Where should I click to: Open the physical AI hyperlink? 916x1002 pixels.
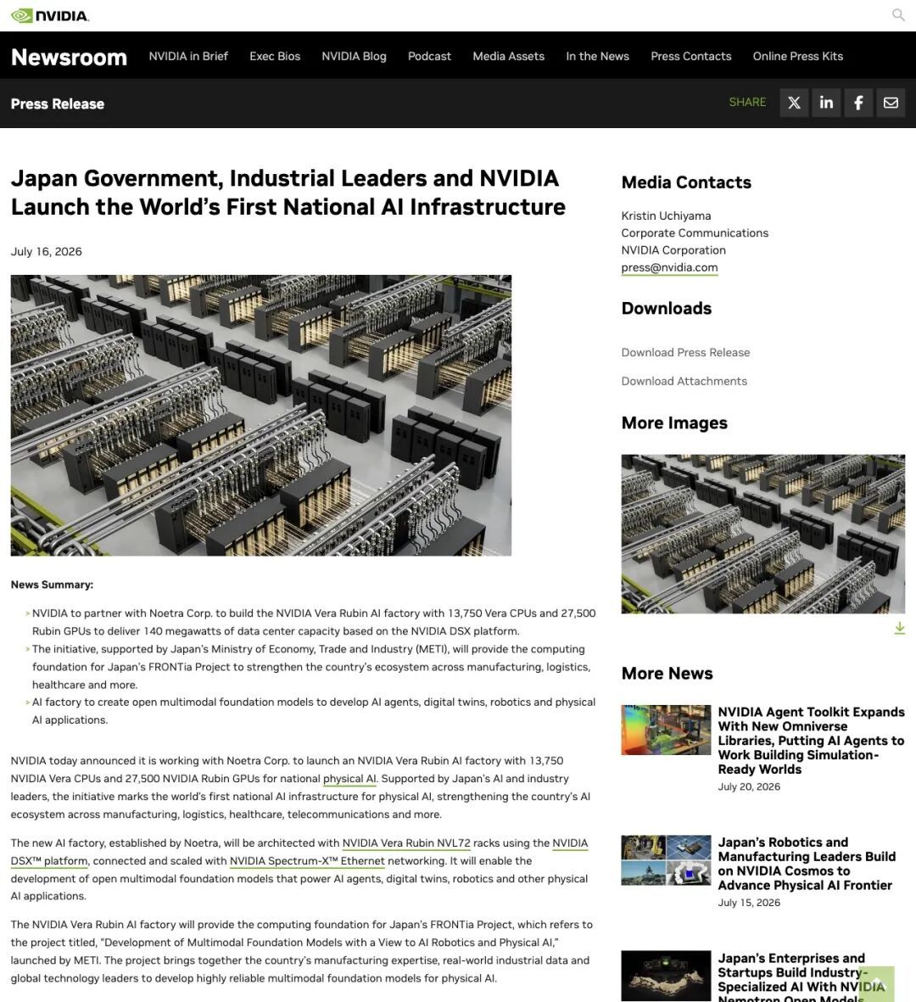[349, 779]
